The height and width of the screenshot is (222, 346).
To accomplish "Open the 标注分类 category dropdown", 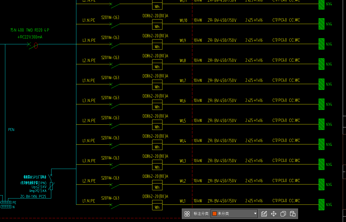I will pos(234,214).
